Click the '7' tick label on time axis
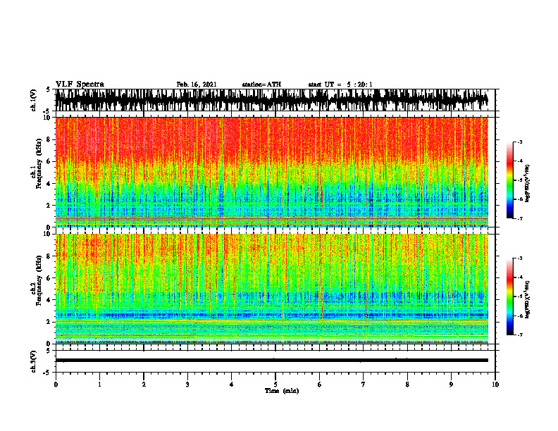Viewport: 558px width, 431px height. pos(364,385)
